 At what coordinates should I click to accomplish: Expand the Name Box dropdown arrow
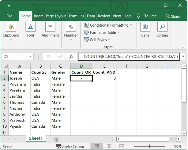coord(30,57)
